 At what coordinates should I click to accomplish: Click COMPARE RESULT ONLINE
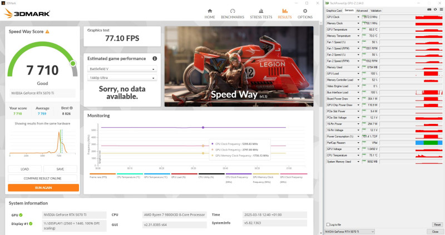[43, 178]
